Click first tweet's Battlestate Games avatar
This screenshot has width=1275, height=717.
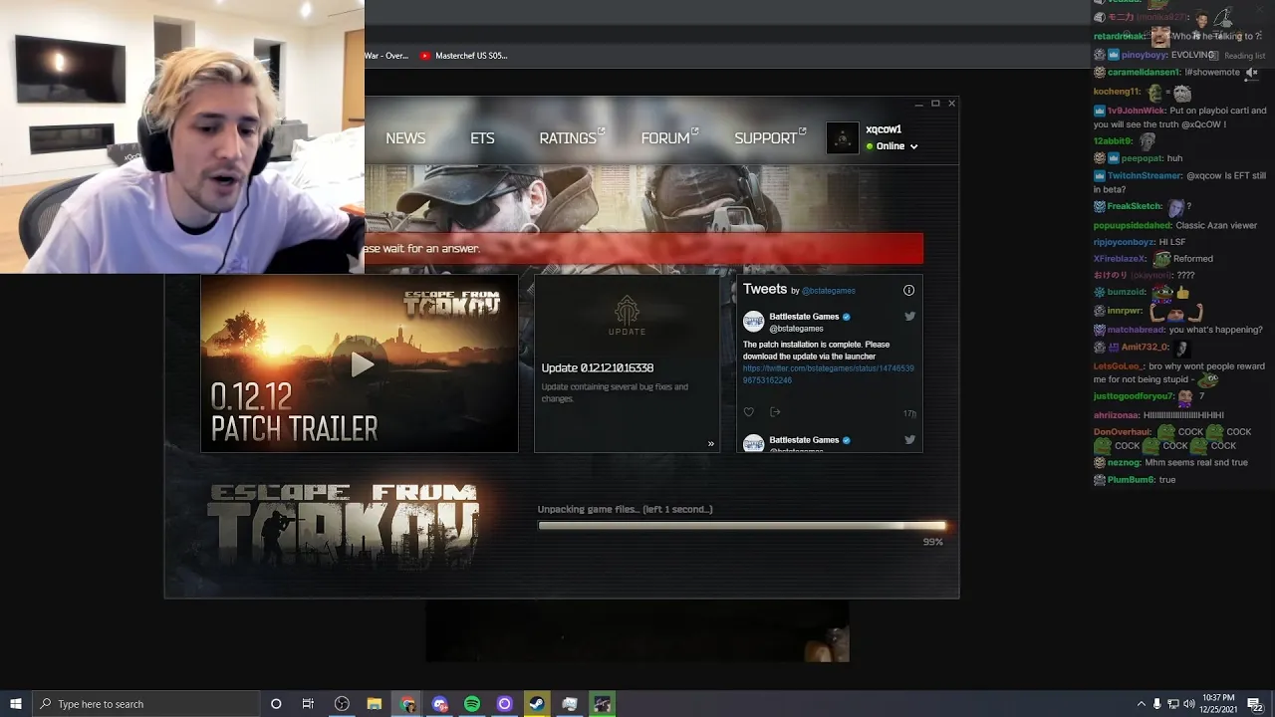click(754, 321)
